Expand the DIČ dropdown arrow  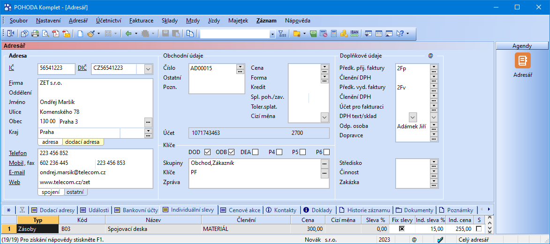click(x=148, y=69)
